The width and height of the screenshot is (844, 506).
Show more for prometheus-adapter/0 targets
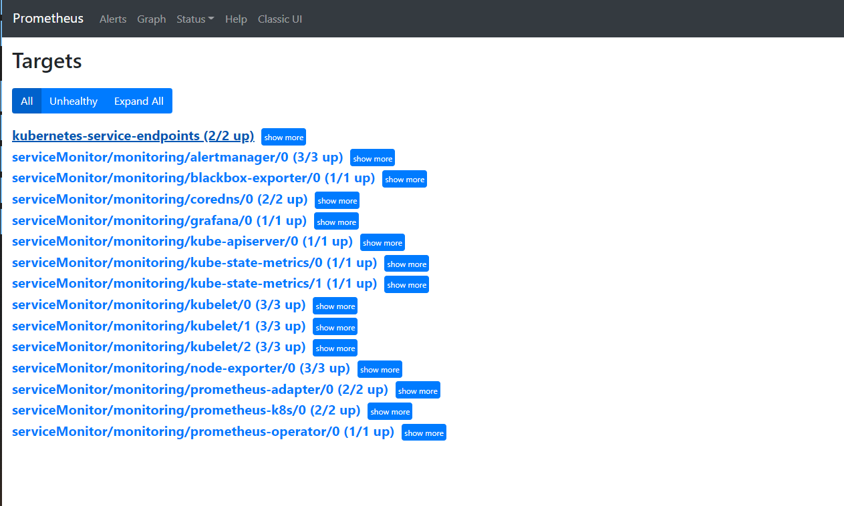coord(418,391)
